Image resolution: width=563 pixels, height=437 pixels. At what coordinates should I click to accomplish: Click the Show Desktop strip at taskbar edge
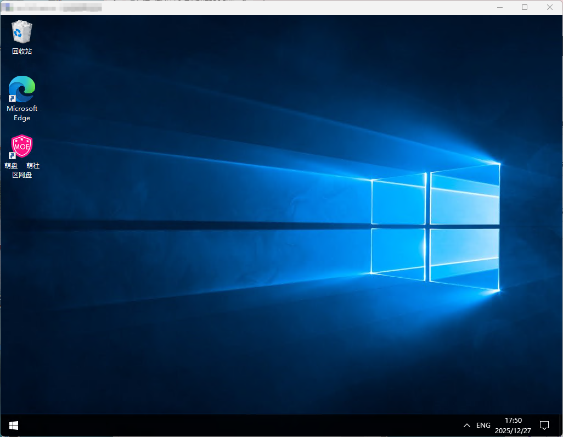tap(561, 425)
